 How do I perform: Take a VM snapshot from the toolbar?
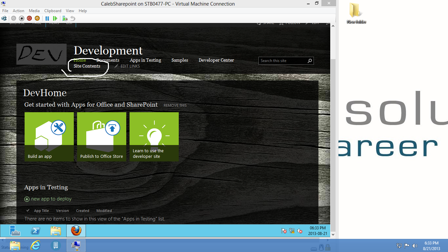click(x=65, y=18)
